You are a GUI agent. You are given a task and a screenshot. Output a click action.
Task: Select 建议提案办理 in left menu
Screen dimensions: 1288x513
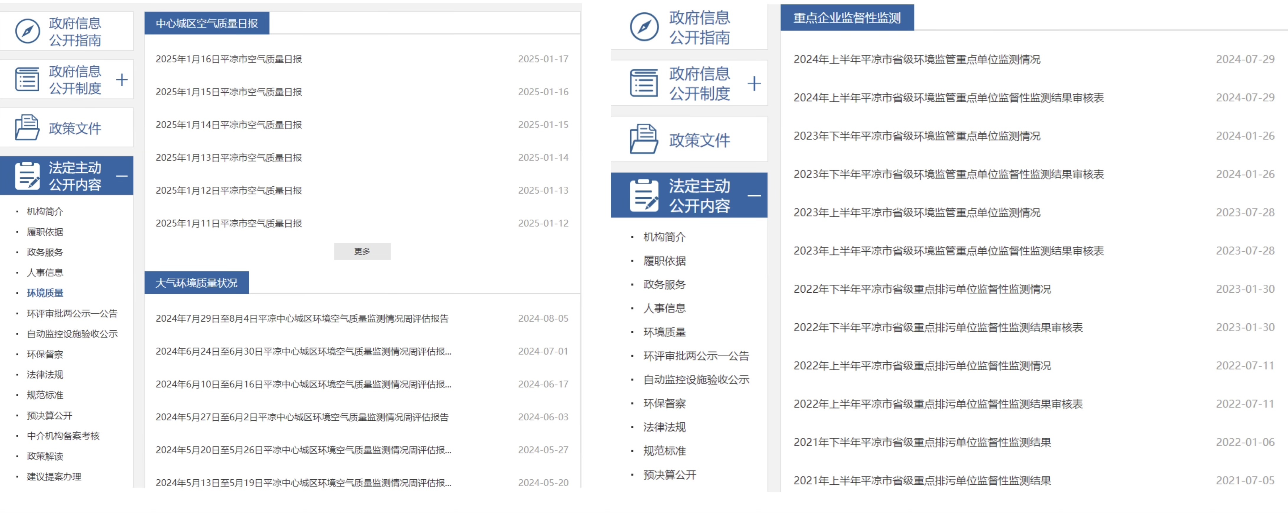(54, 476)
